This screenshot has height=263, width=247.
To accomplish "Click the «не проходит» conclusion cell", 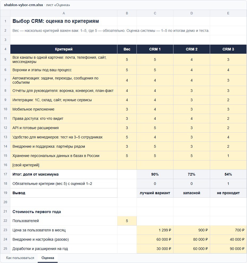I will (x=228, y=193).
